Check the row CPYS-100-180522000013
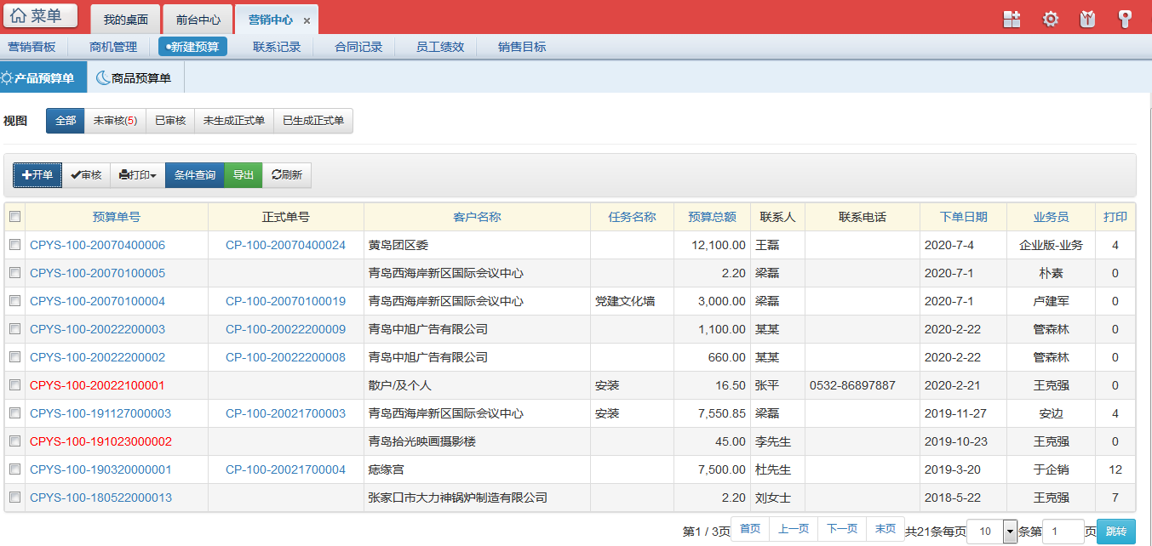Viewport: 1152px width, 546px height. 14,498
